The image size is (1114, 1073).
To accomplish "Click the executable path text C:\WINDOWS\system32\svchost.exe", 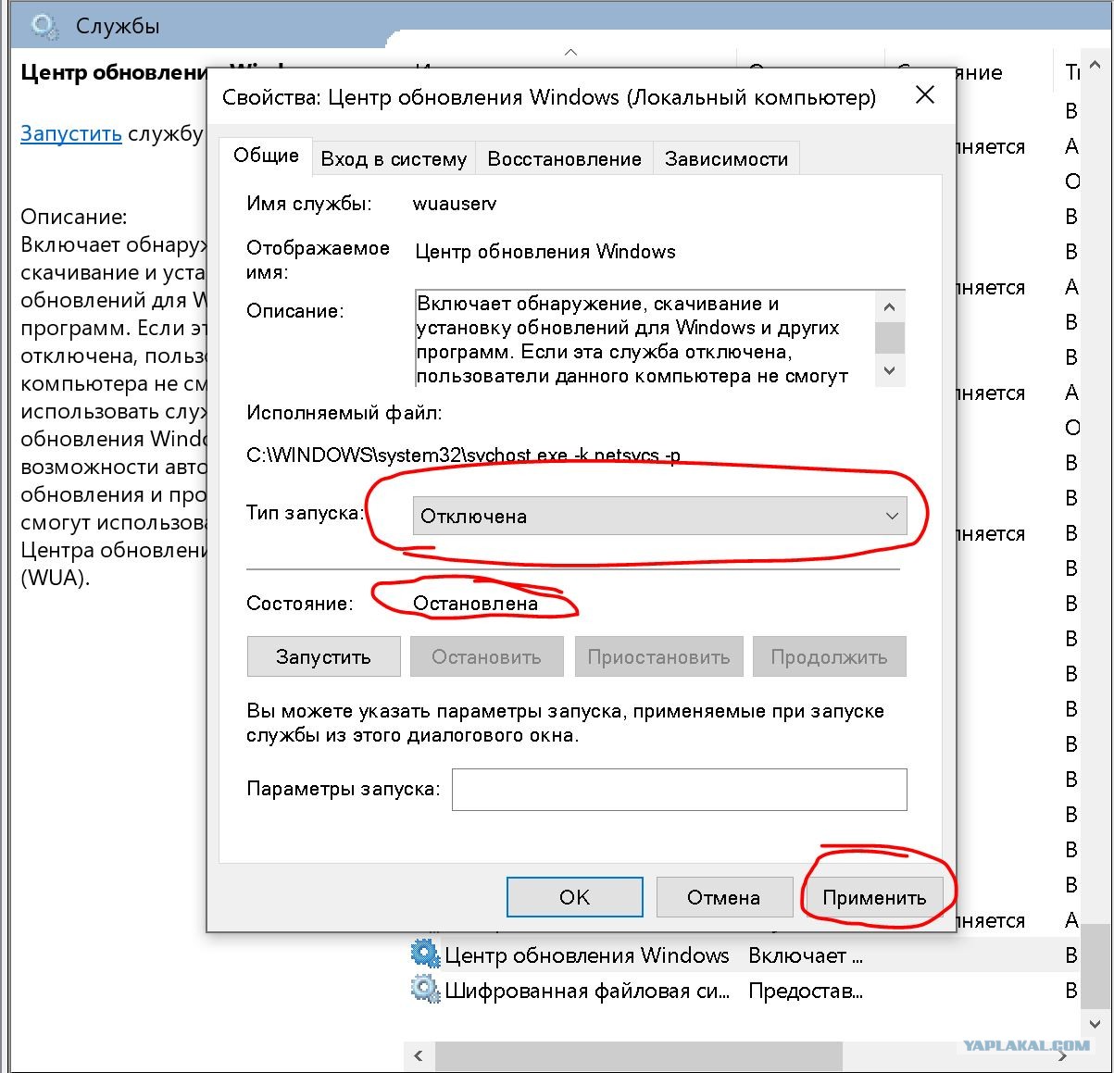I will [x=463, y=455].
